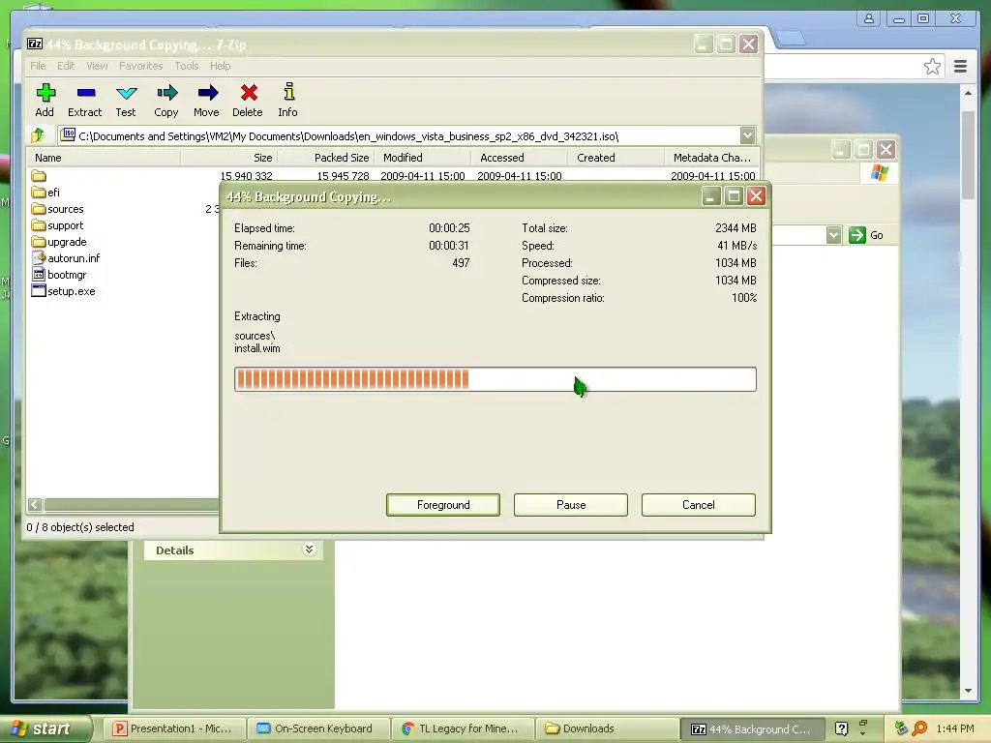Click the Windows flag logo in Explorer

pyautogui.click(x=879, y=172)
